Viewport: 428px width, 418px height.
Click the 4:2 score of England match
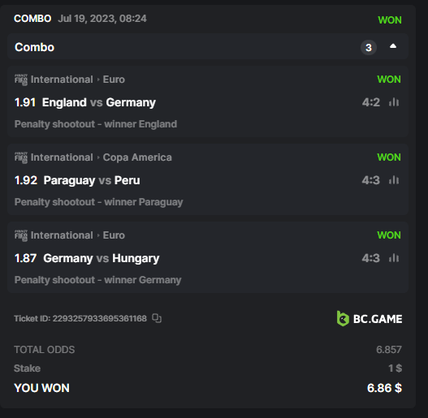[x=371, y=102]
